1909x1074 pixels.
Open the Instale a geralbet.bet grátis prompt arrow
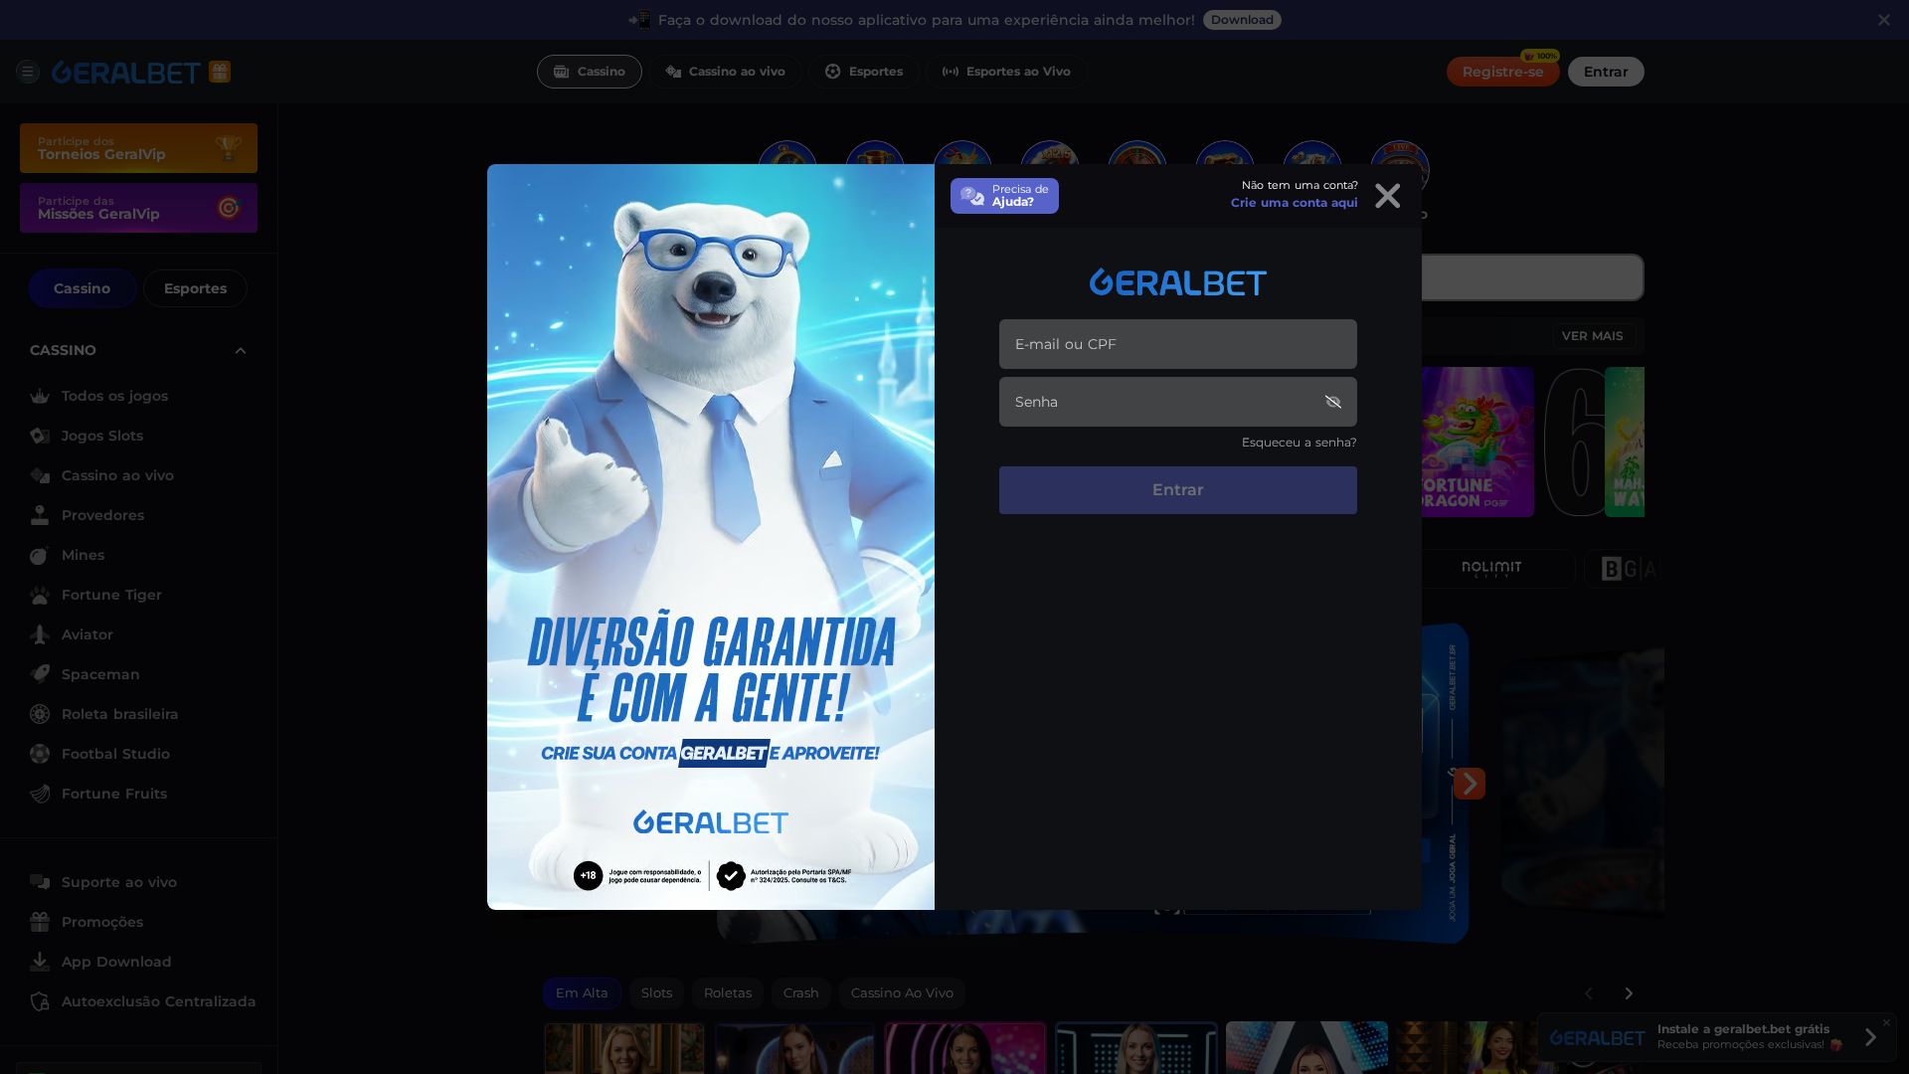[x=1870, y=1038]
